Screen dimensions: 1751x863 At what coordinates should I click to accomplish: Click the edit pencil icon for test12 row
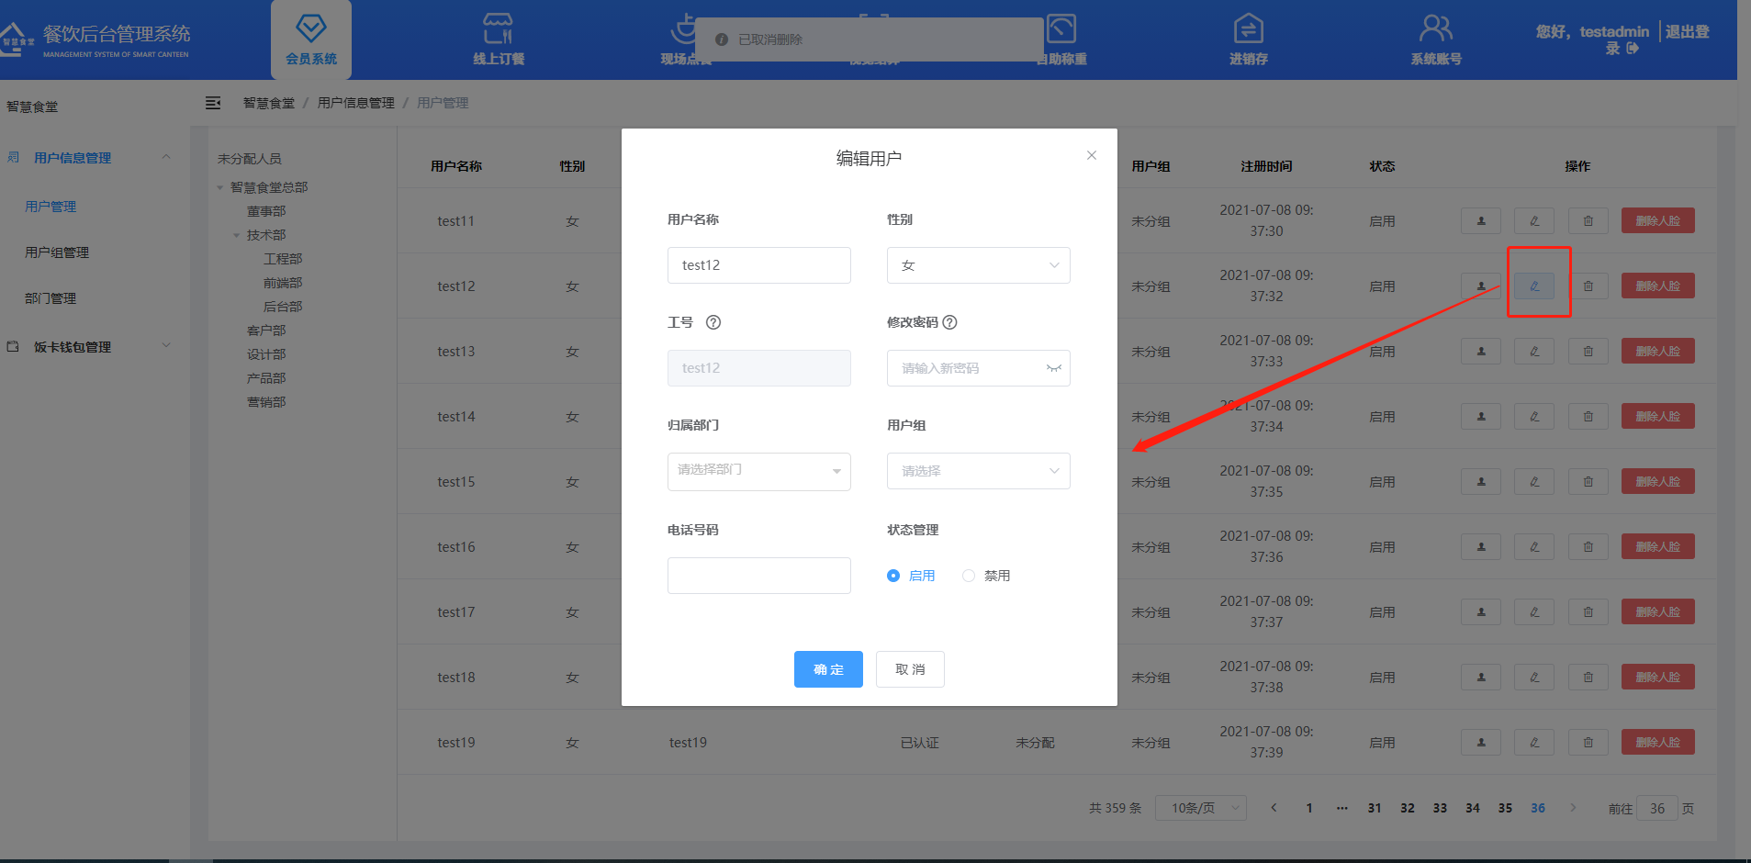point(1534,286)
